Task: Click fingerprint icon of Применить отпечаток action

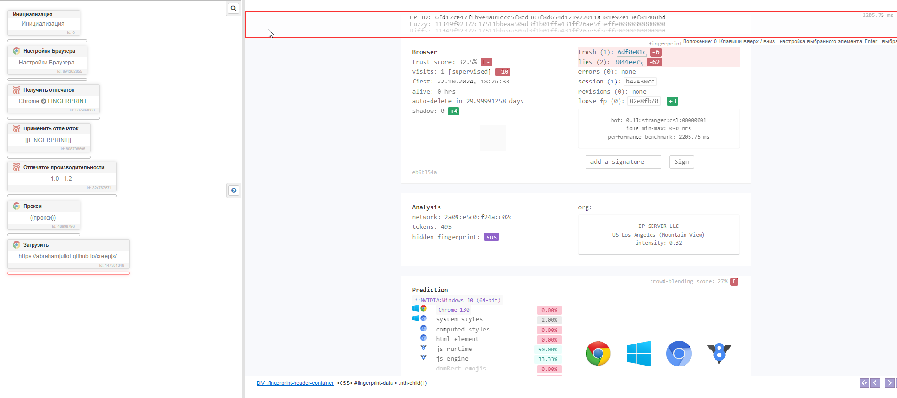Action: 16,128
